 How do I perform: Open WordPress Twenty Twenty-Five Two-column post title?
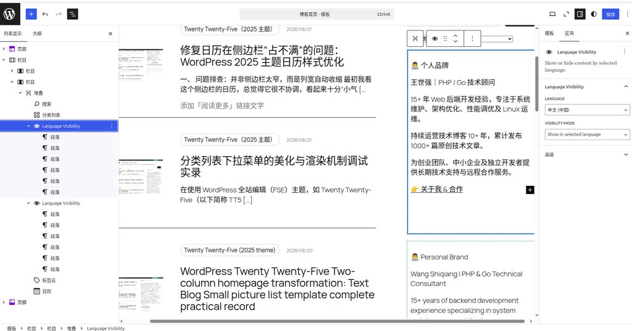click(277, 288)
